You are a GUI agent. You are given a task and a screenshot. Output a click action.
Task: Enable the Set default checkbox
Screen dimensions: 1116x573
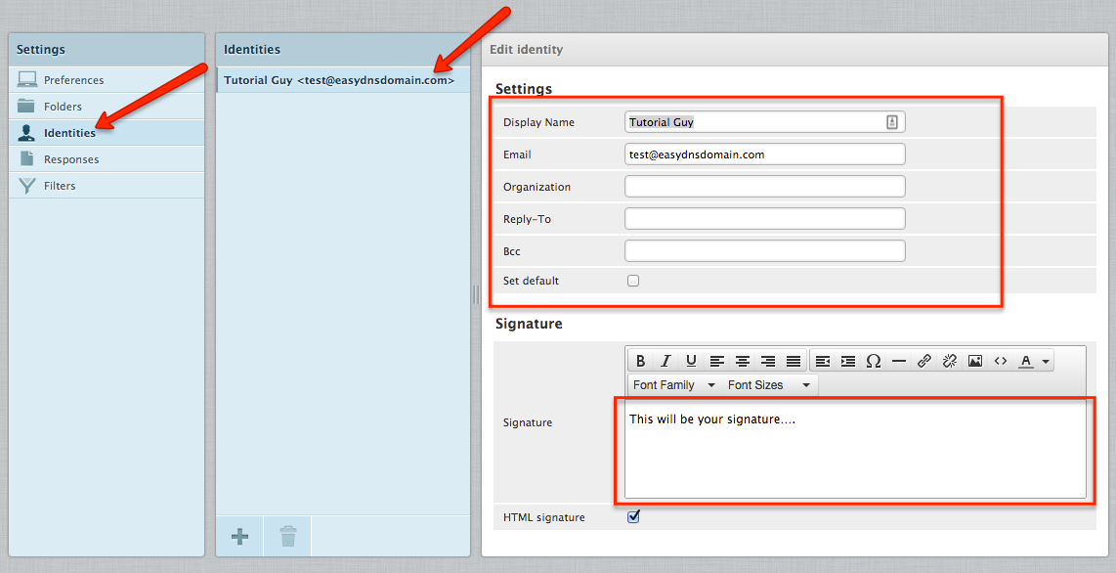(x=633, y=281)
